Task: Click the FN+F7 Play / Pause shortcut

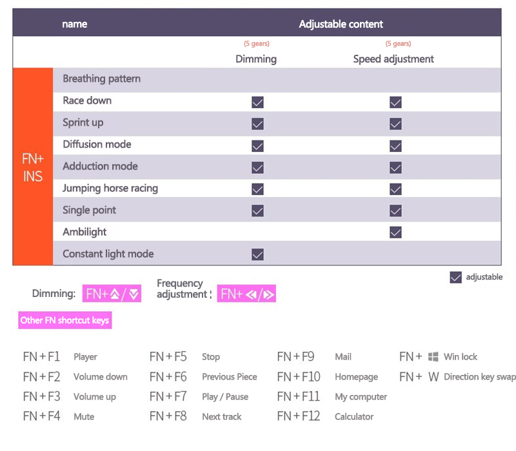Action: tap(199, 396)
